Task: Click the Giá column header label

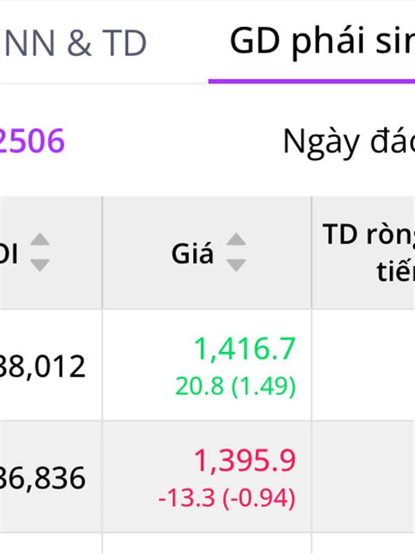Action: click(192, 253)
